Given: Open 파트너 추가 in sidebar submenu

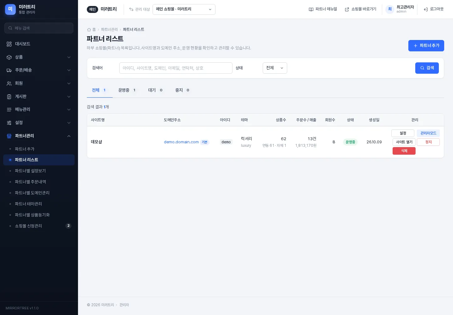Looking at the screenshot, I should pyautogui.click(x=39, y=149).
